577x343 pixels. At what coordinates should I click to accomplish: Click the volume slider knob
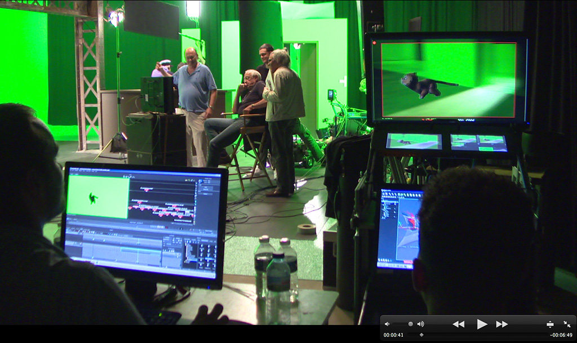pyautogui.click(x=410, y=324)
